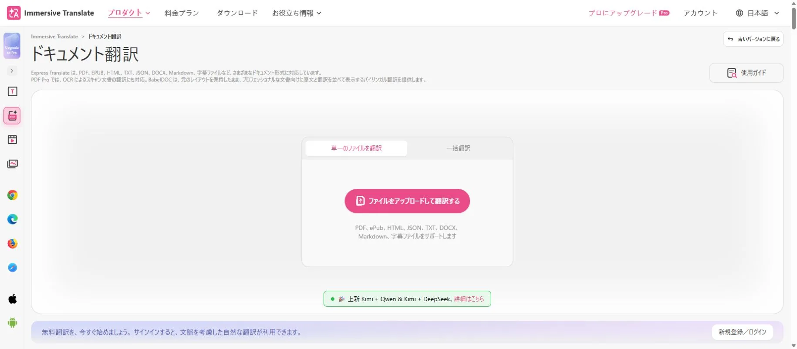This screenshot has height=349, width=797.
Task: Click the Safari browser icon in sidebar
Action: point(12,268)
